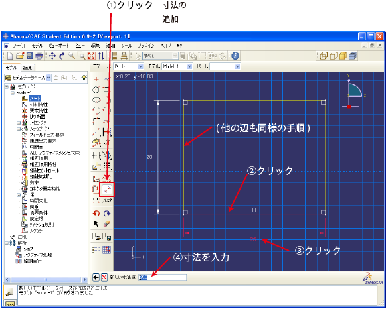Expand the アセンブリ tree node
Image resolution: width=386 pixels, height=309 pixels.
[19, 123]
